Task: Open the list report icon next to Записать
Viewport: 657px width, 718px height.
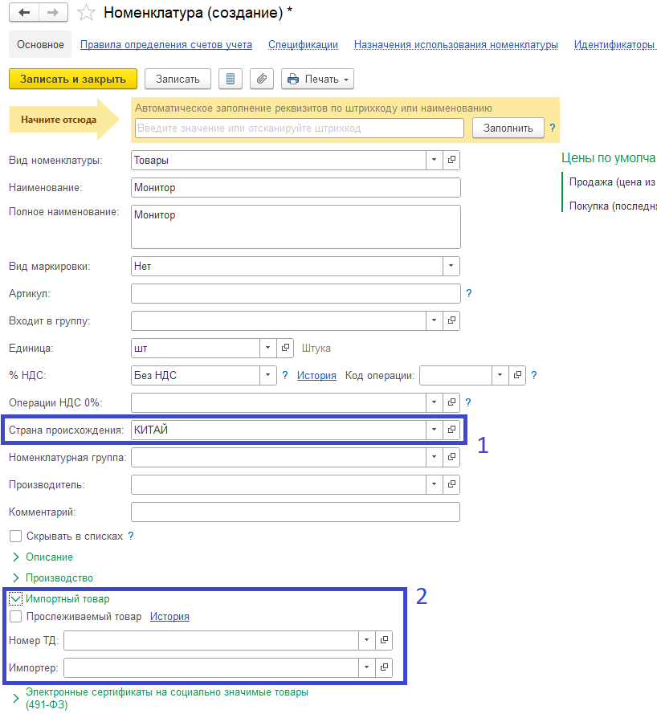Action: (x=231, y=79)
